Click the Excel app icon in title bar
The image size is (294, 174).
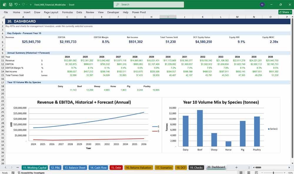(x=4, y=4)
